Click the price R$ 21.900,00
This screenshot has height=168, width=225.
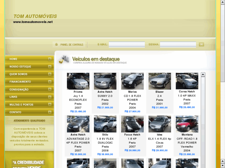[x=105, y=108]
